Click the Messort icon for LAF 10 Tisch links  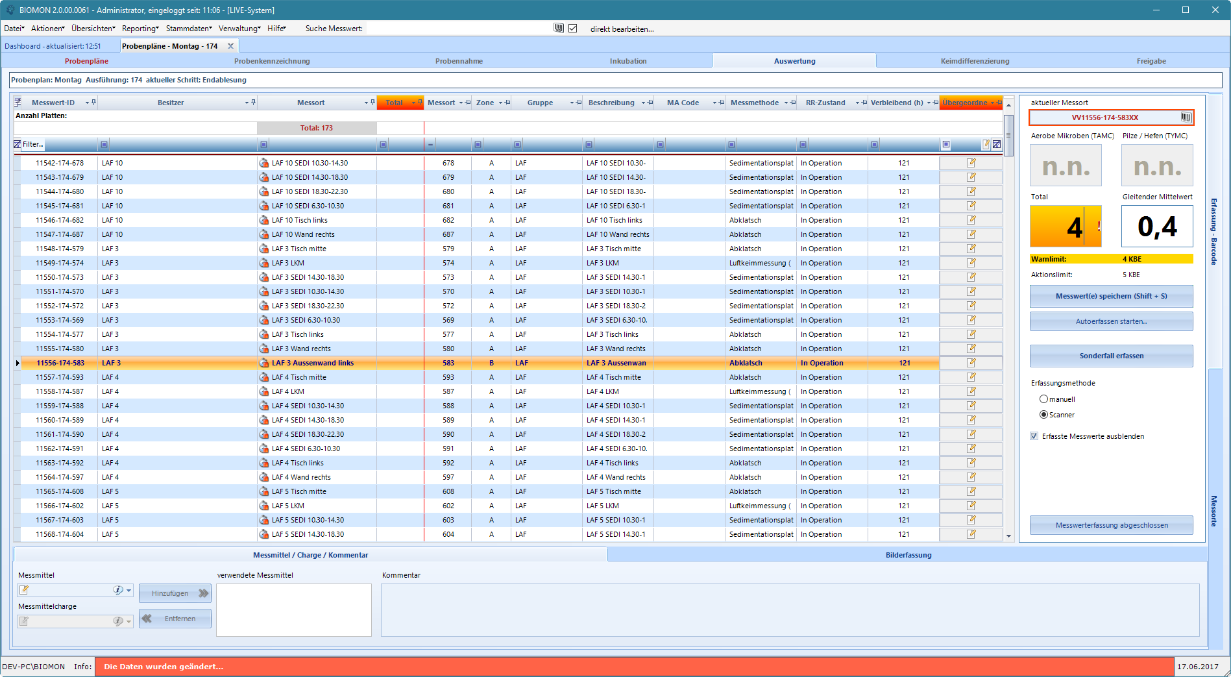(263, 220)
